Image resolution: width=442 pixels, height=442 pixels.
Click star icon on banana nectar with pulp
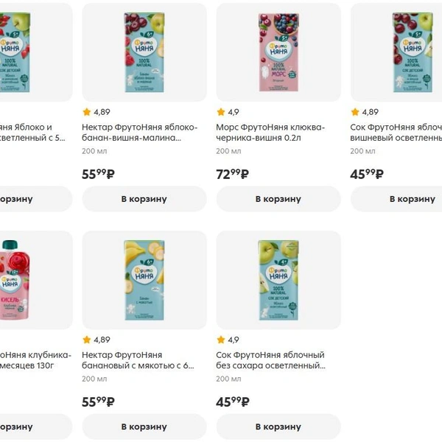click(86, 340)
